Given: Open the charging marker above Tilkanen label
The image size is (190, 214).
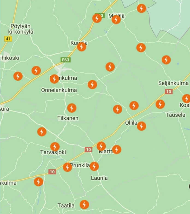Looking at the screenshot, I should (x=72, y=108).
